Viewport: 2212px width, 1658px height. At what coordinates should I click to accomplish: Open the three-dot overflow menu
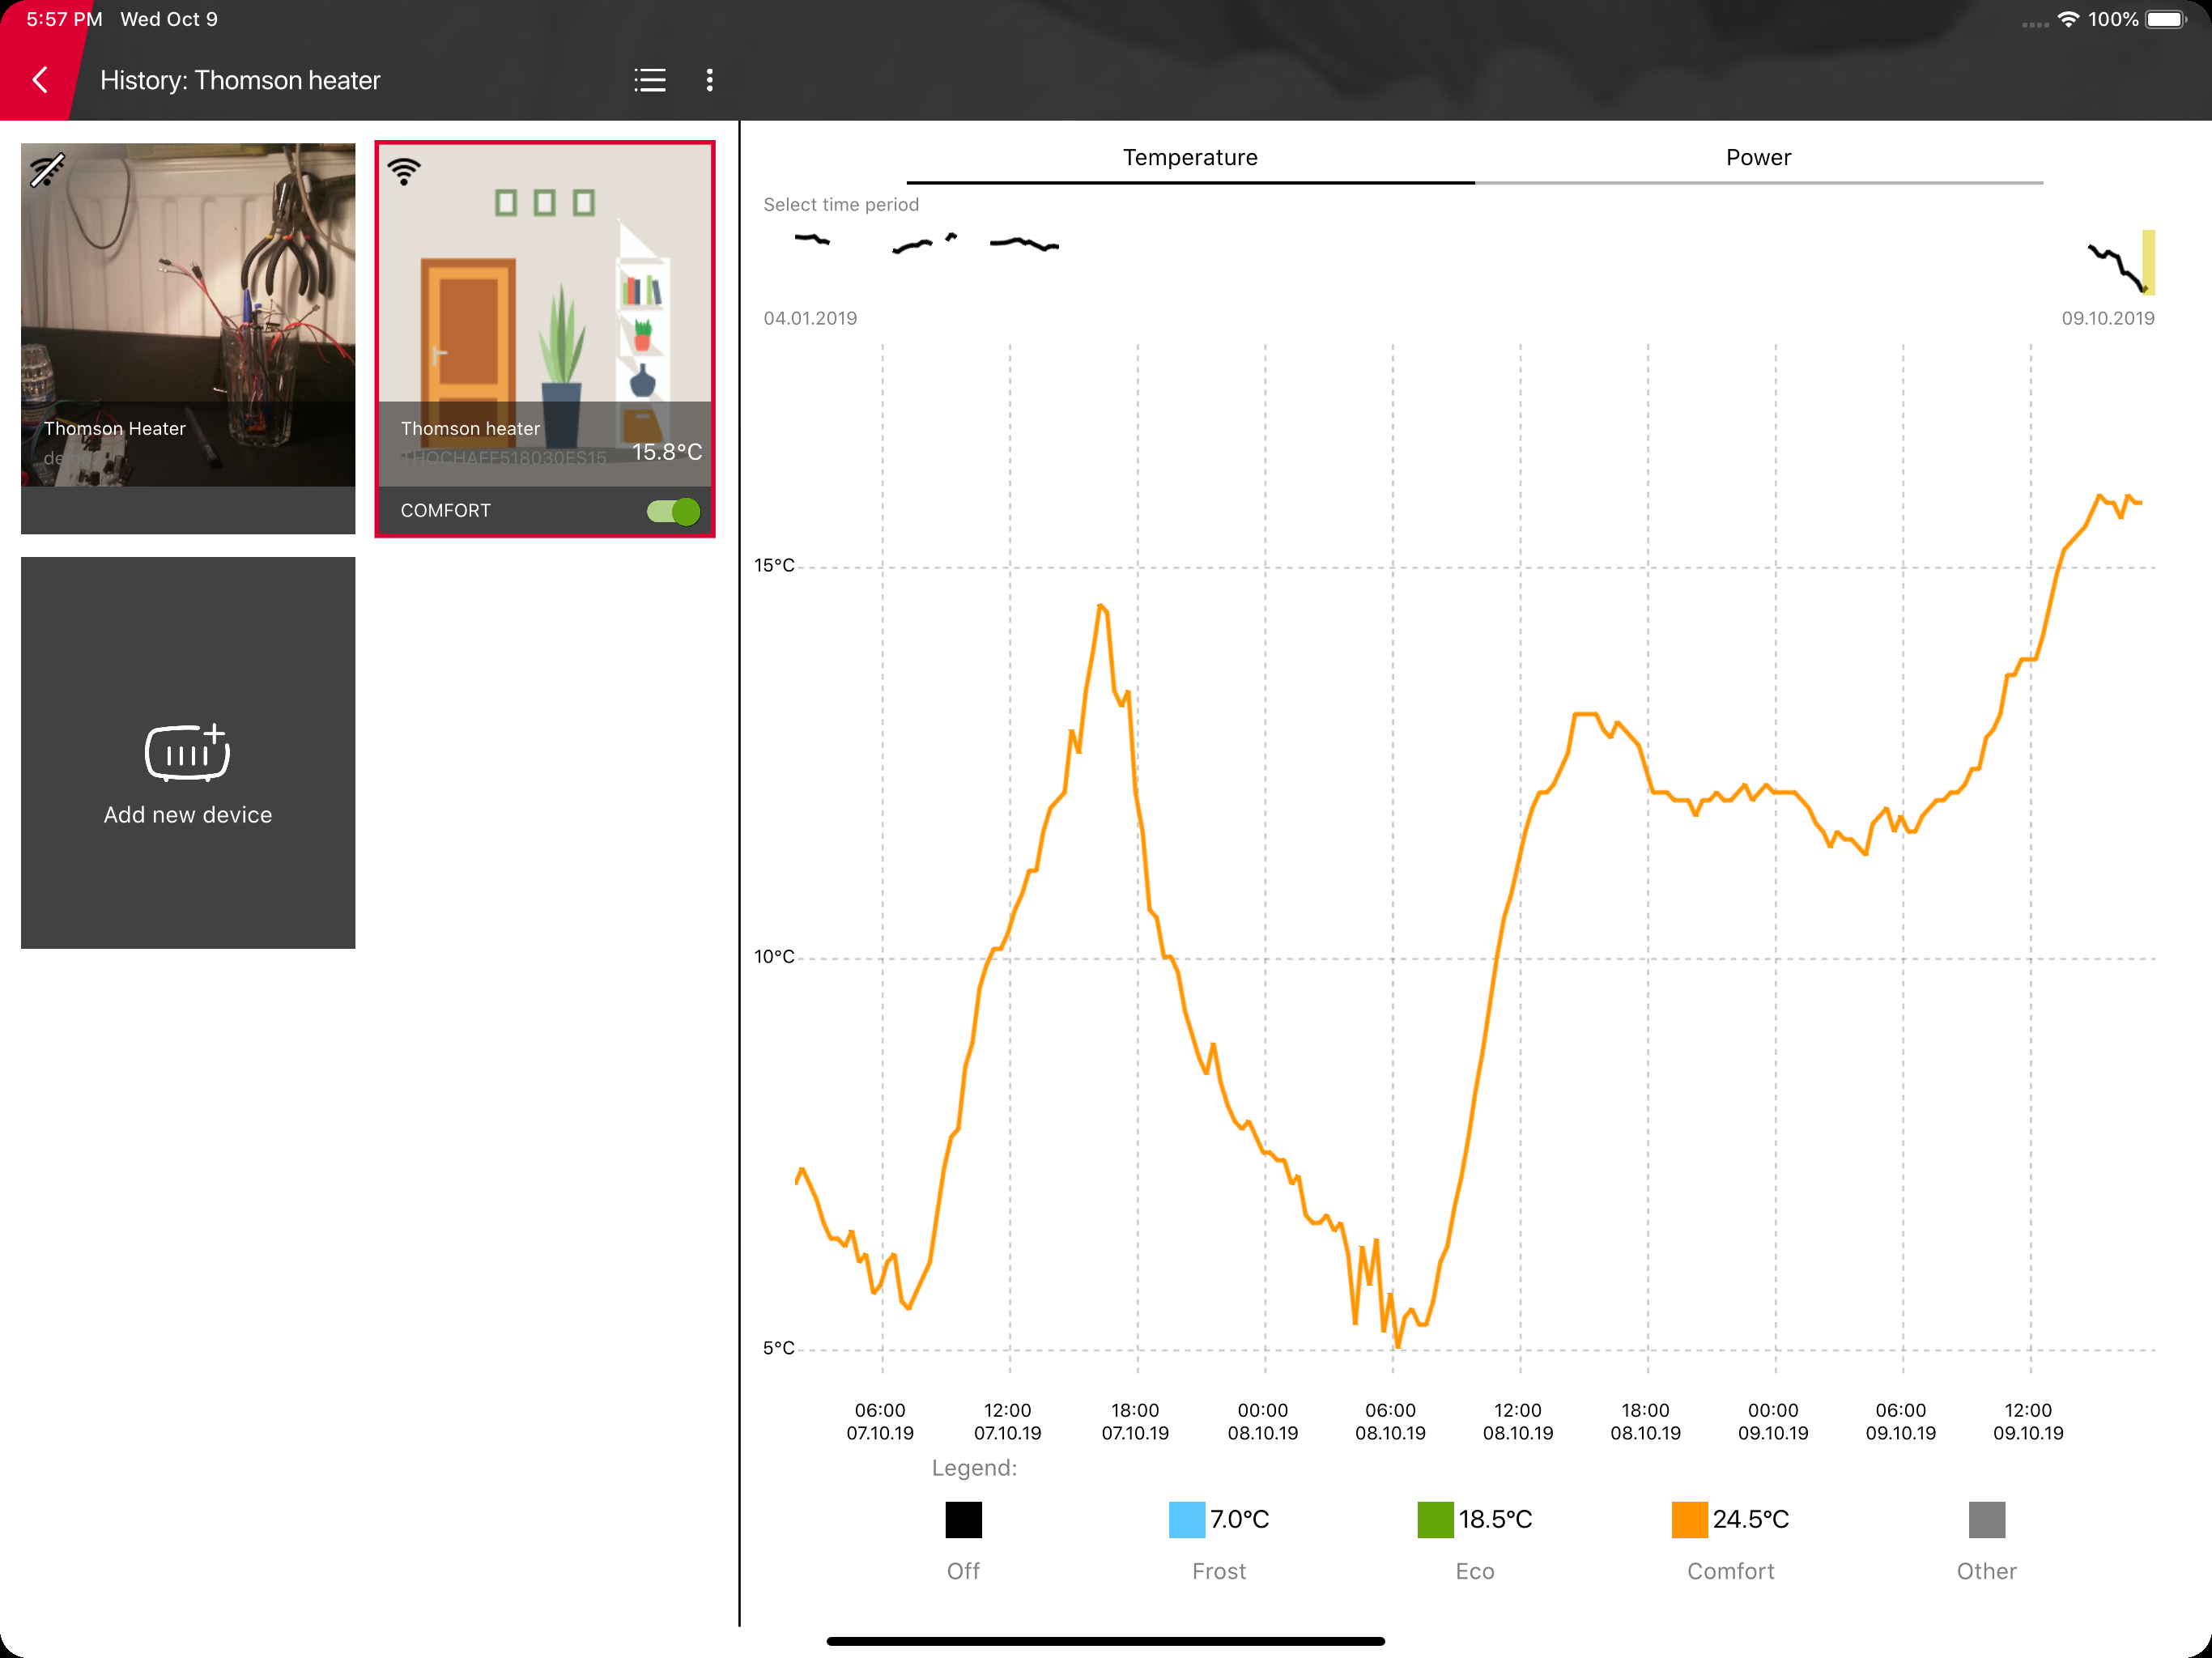click(x=710, y=80)
